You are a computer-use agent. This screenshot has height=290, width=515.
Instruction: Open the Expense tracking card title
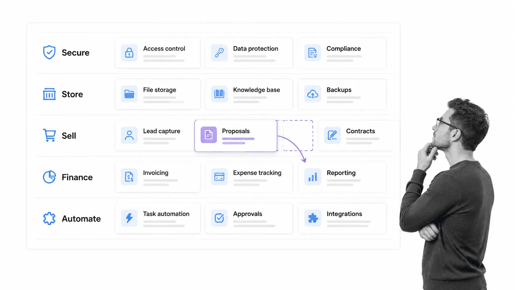pos(257,173)
